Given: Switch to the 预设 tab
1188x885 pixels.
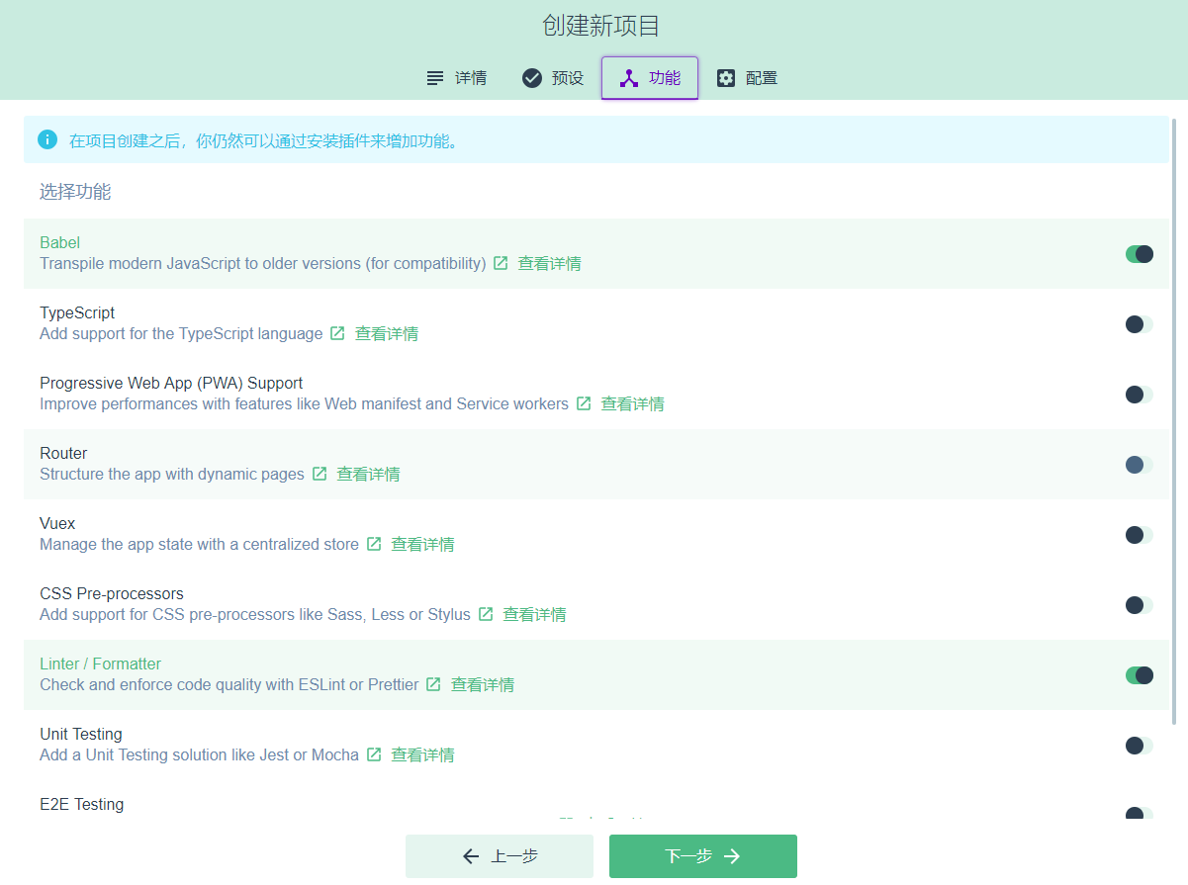Looking at the screenshot, I should coord(553,78).
